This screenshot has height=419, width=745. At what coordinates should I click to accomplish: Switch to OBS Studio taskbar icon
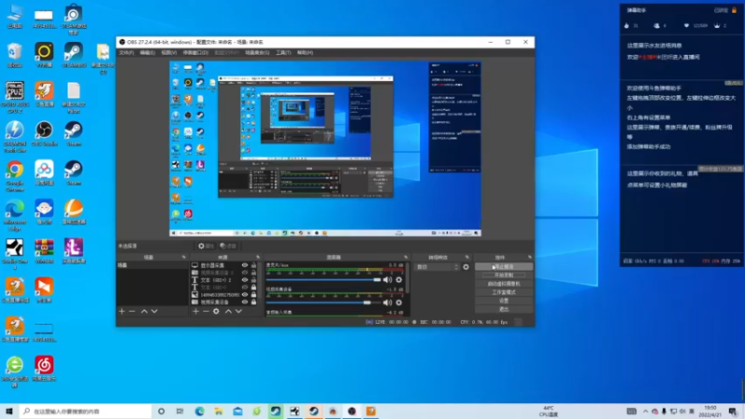(x=352, y=412)
